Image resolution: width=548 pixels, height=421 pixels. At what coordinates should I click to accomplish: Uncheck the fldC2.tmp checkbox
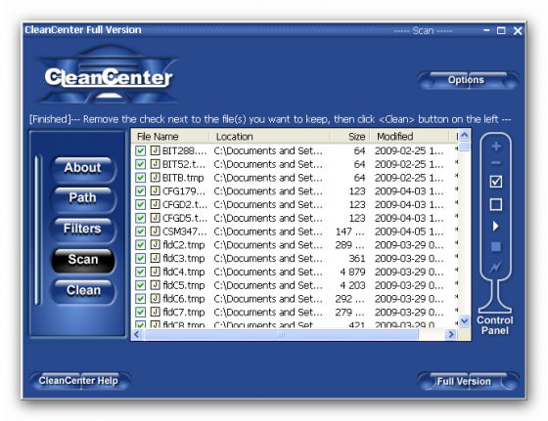click(140, 245)
